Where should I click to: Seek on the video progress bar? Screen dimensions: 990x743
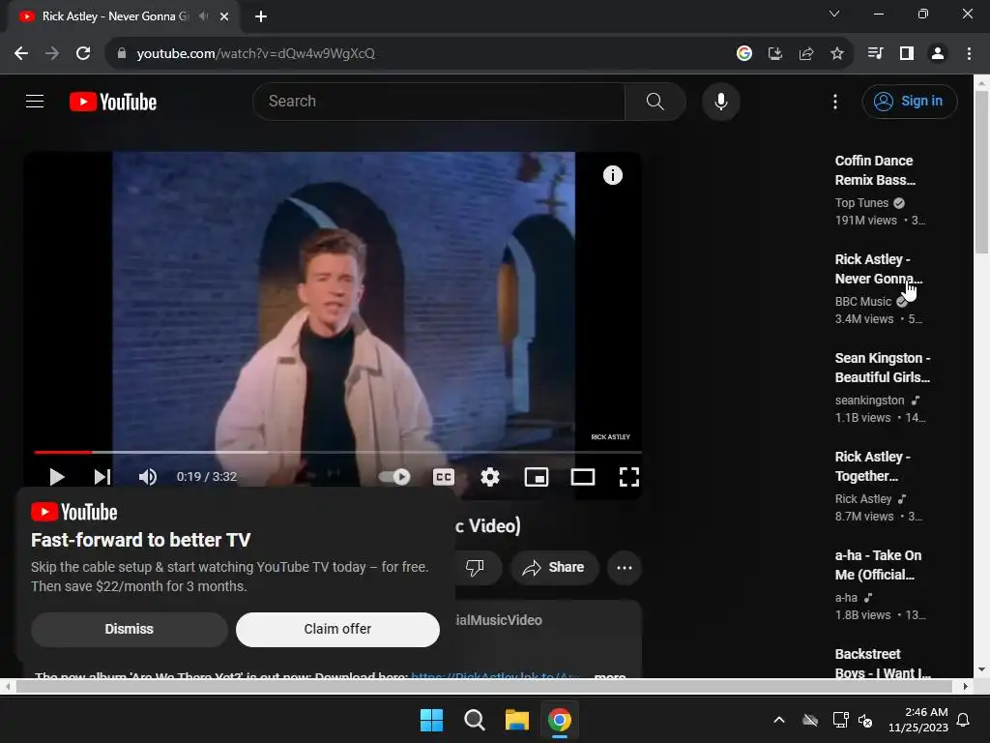(337, 453)
